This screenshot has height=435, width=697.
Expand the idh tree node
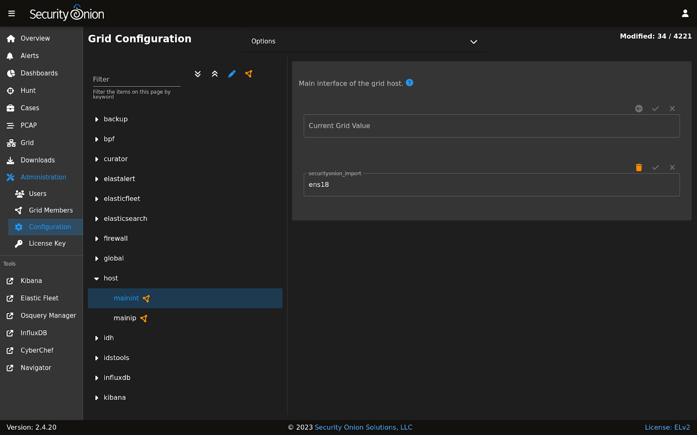click(x=97, y=338)
